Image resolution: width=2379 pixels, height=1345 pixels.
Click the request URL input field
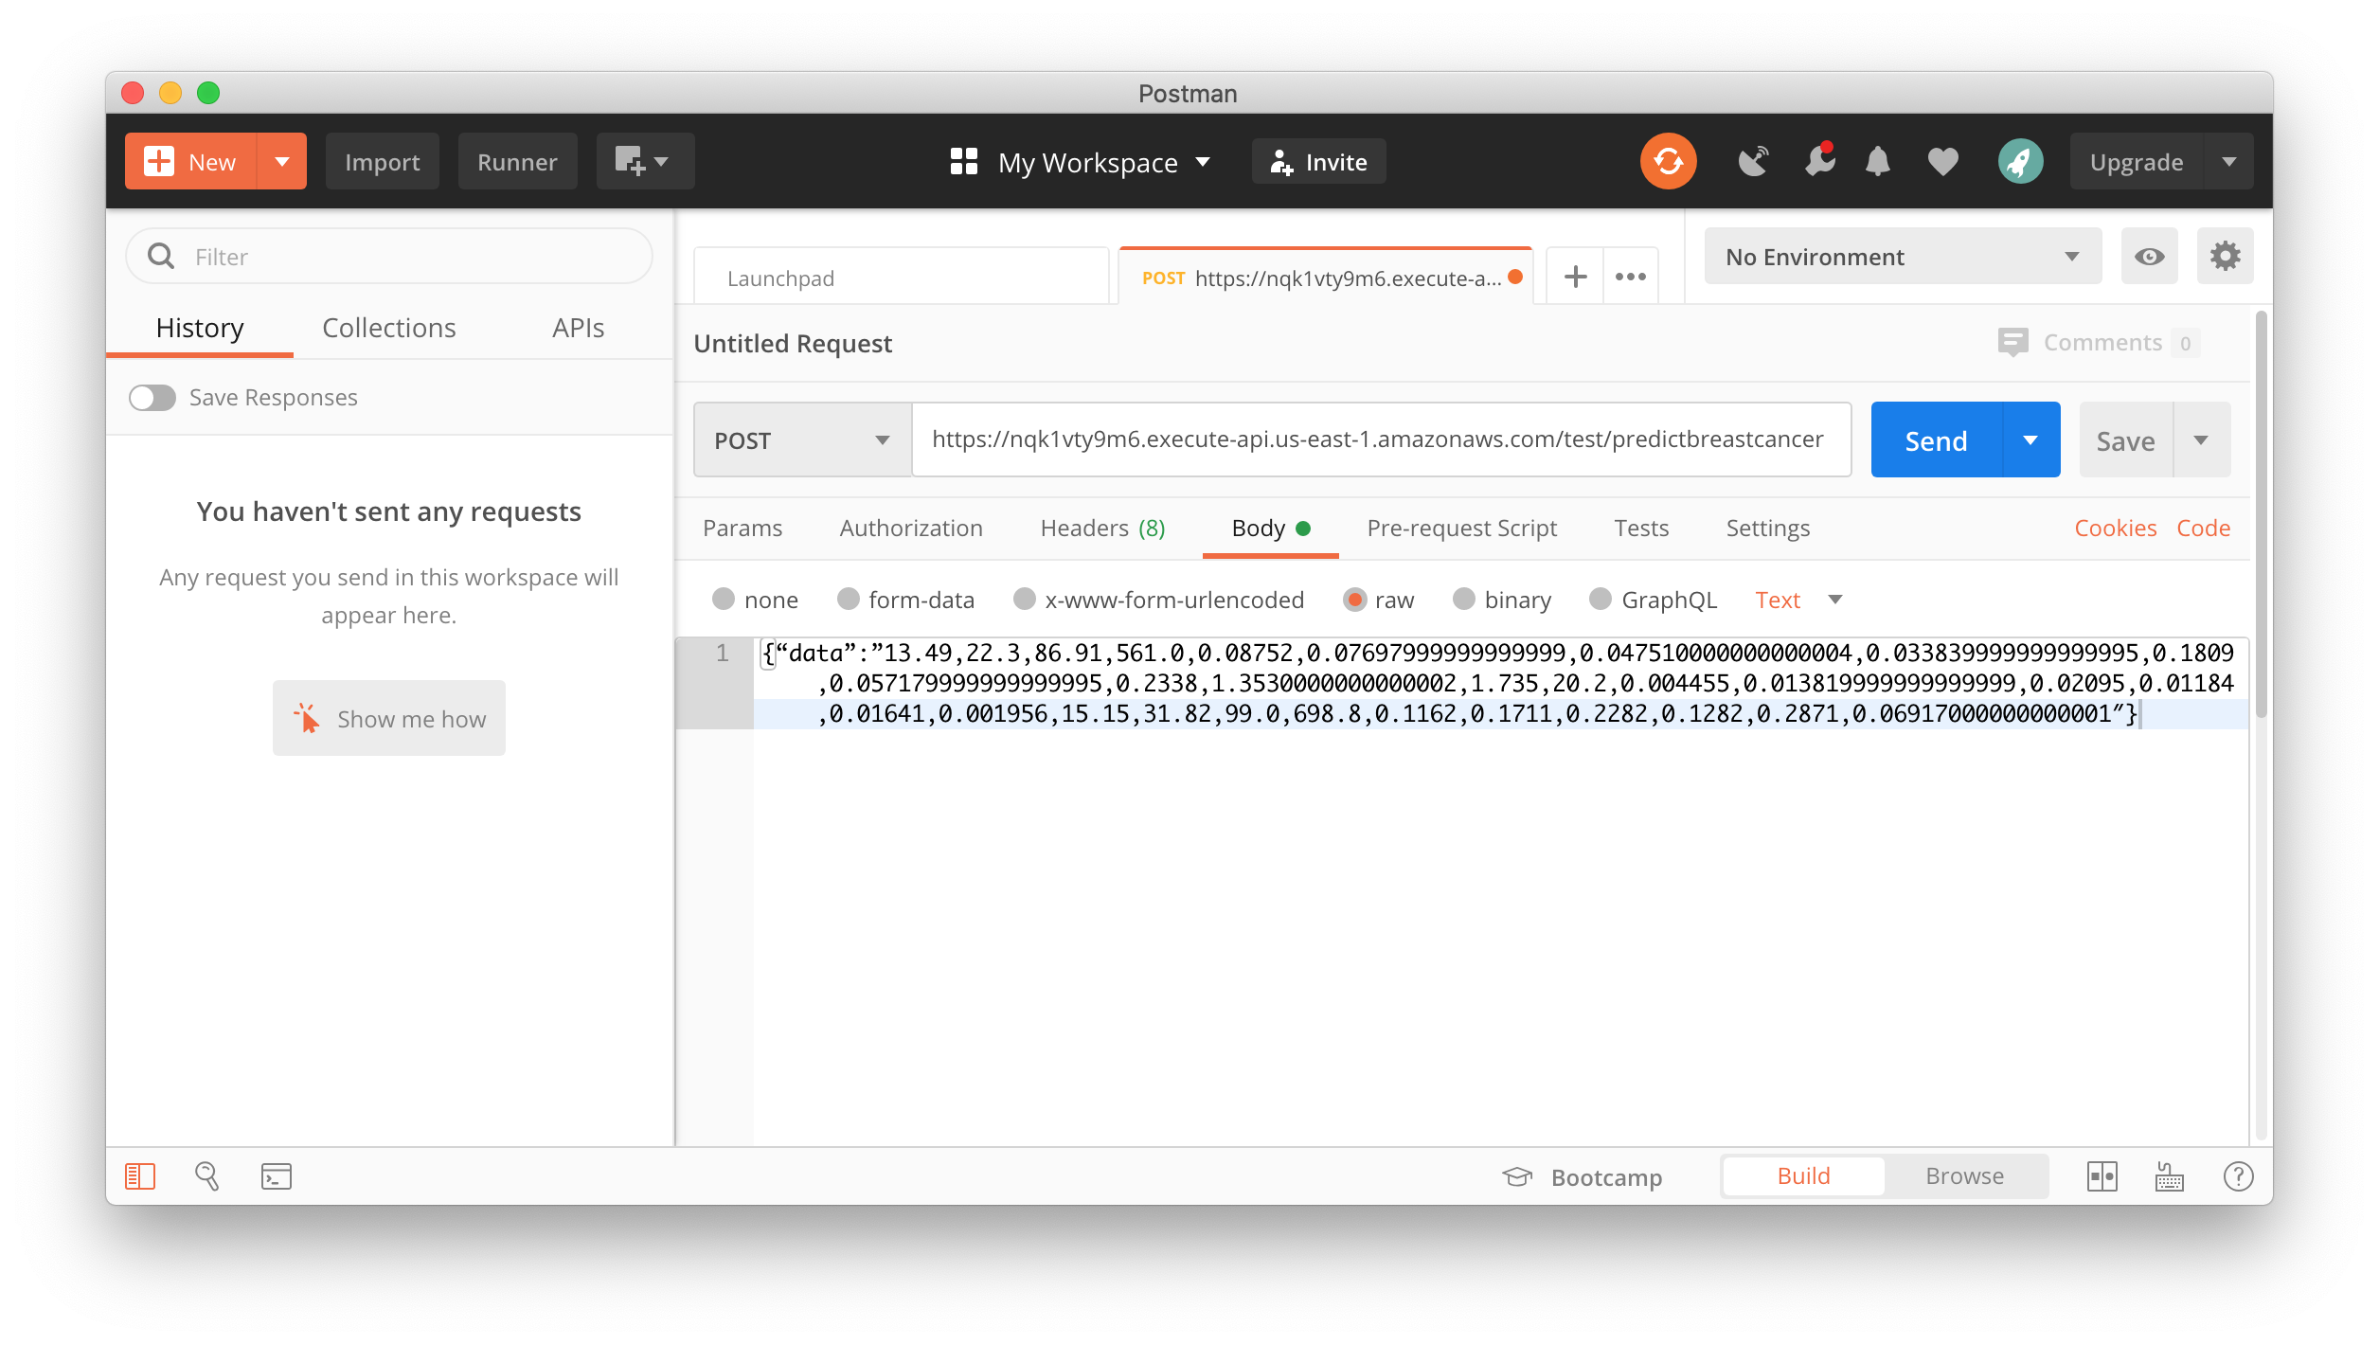click(x=1381, y=440)
